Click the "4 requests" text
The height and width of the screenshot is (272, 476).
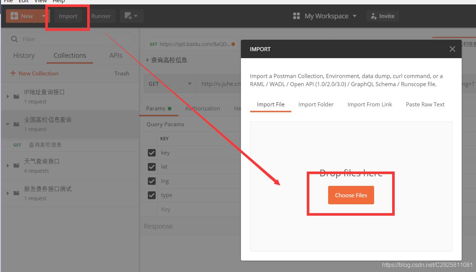(x=36, y=171)
